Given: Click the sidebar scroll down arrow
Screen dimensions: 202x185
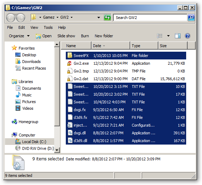Looking at the screenshot, I should click(57, 150).
